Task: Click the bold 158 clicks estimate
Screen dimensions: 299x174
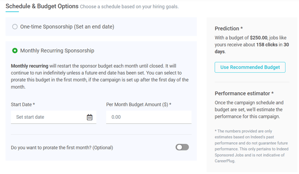Action: 267,45
